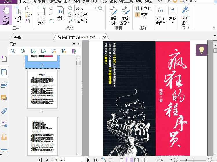Open the Layers side panel
Image resolution: width=217 pixels, height=162 pixels.
4,85
